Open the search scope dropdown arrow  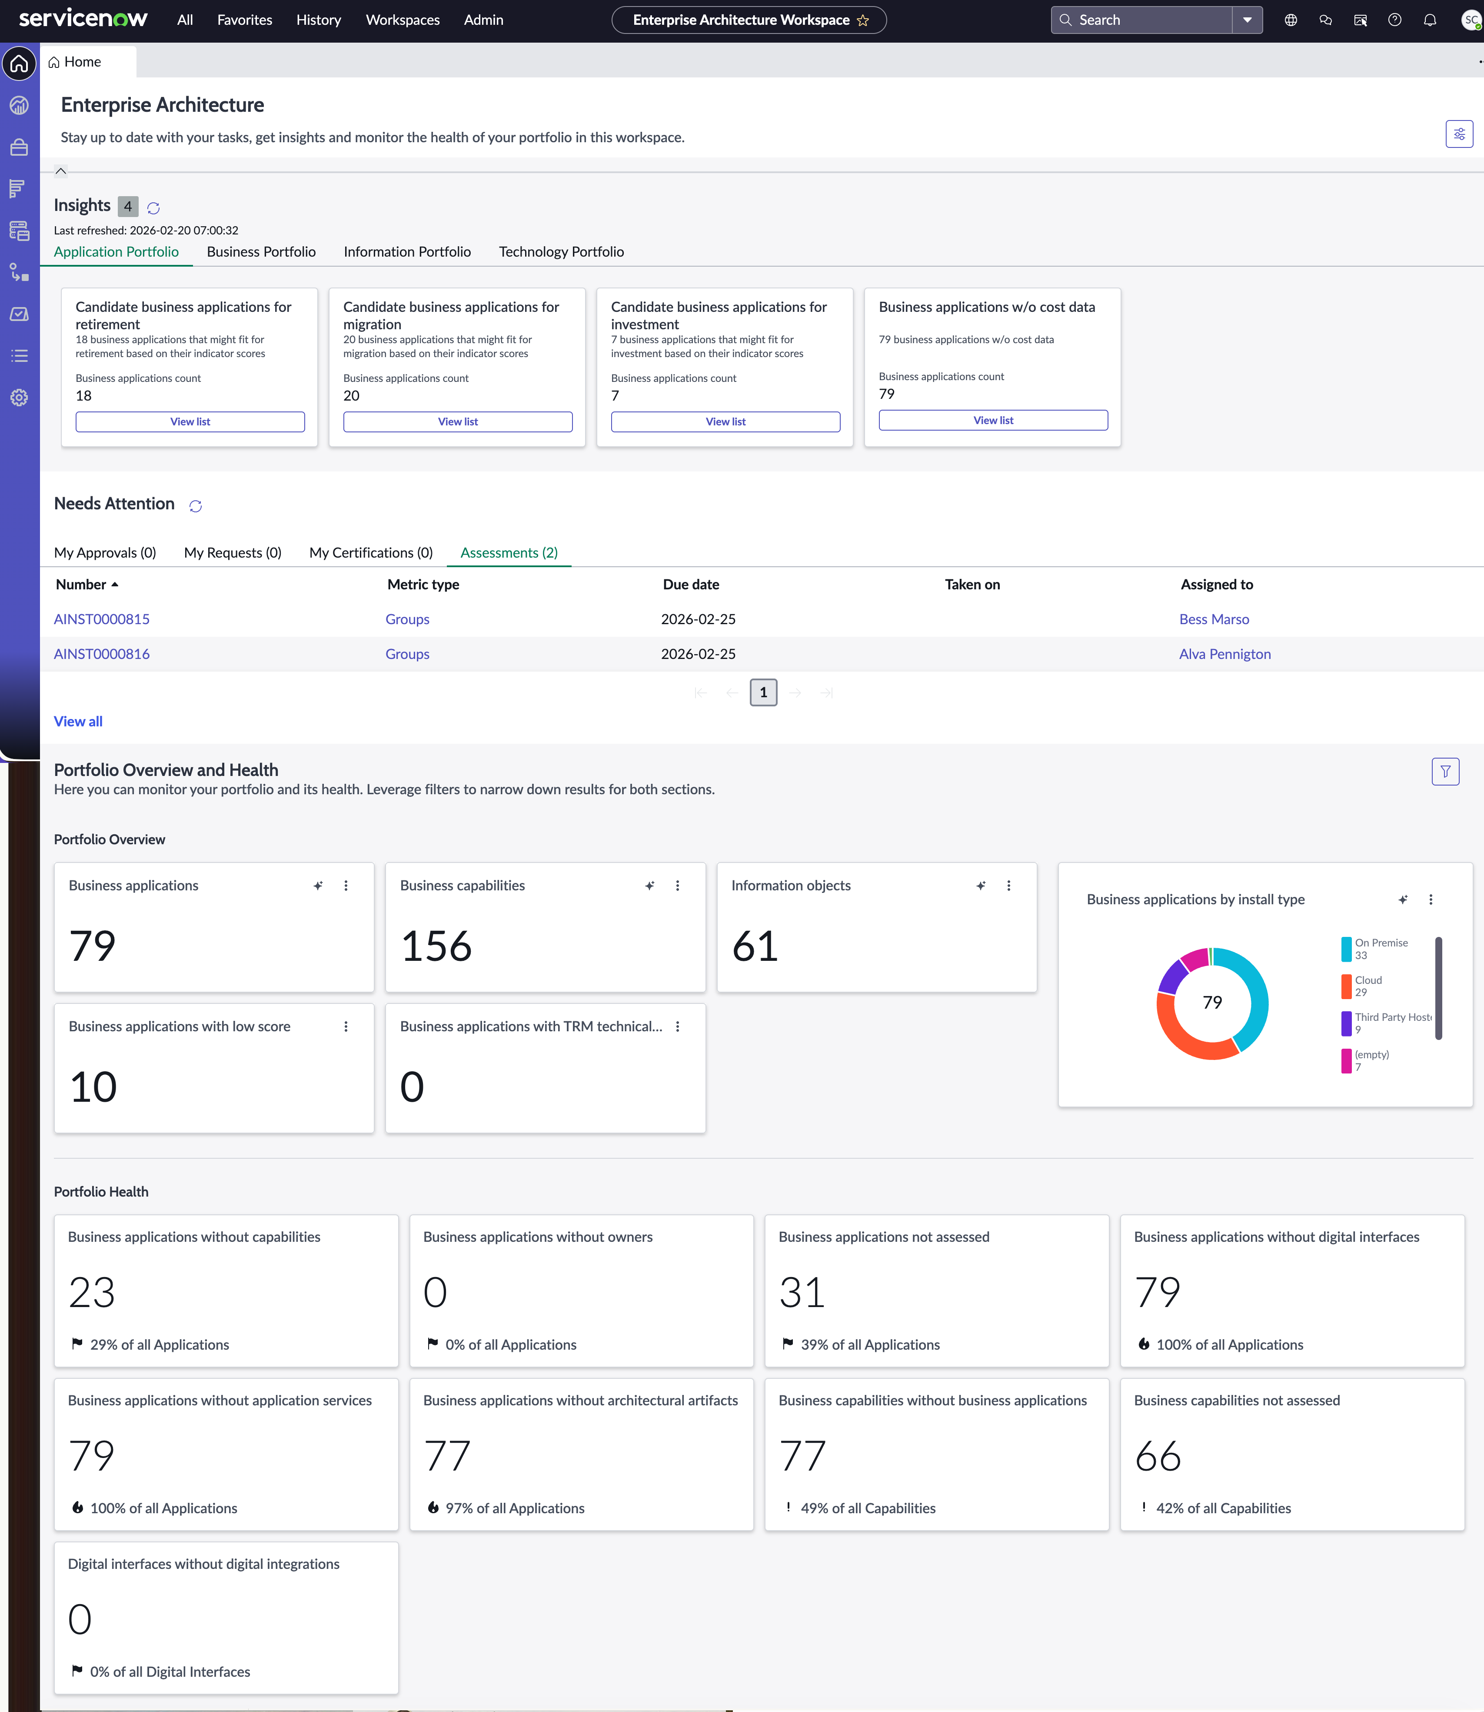[x=1247, y=20]
